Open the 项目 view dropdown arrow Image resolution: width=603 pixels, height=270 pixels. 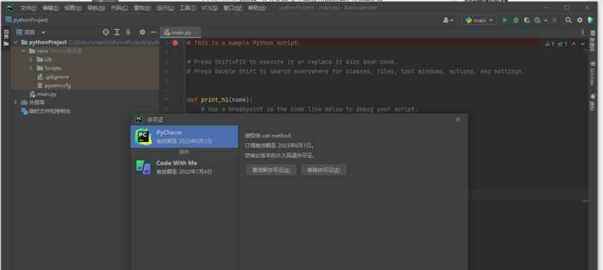pos(43,32)
